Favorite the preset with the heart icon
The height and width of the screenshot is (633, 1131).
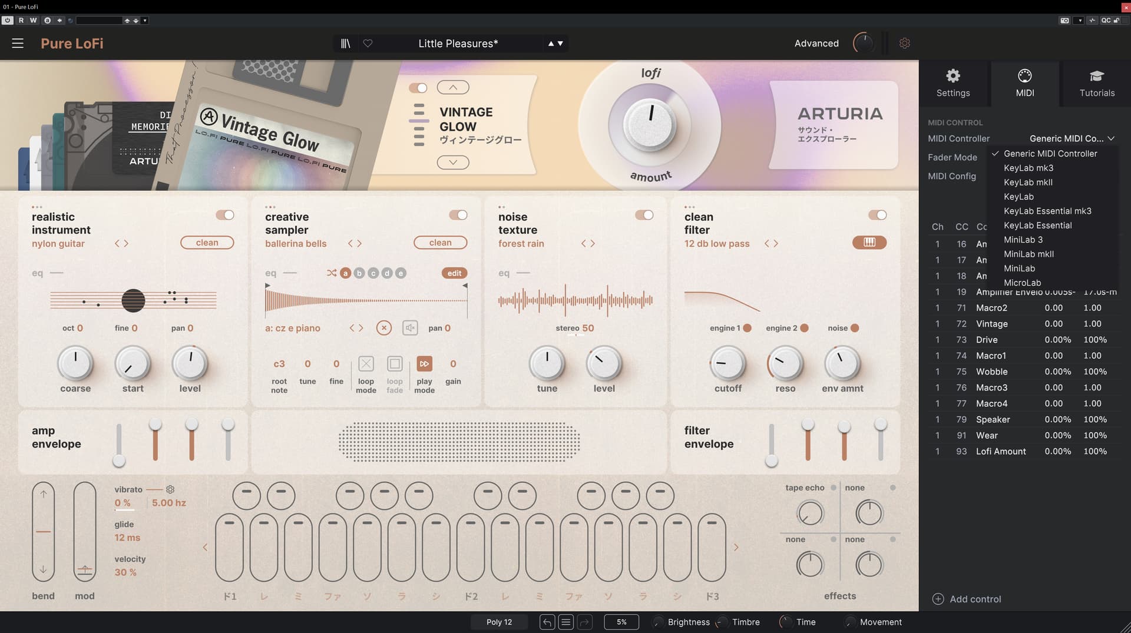368,44
